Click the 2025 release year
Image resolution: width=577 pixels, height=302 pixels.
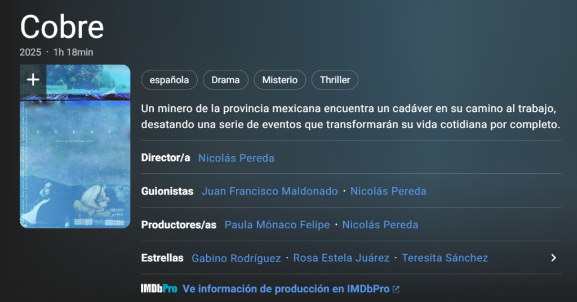[x=30, y=52]
